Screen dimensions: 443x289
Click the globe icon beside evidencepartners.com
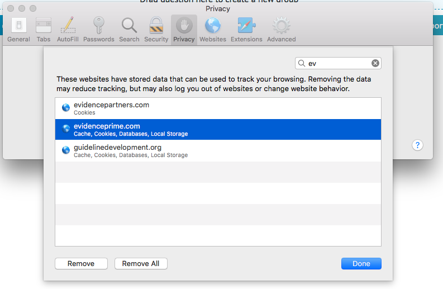click(66, 107)
